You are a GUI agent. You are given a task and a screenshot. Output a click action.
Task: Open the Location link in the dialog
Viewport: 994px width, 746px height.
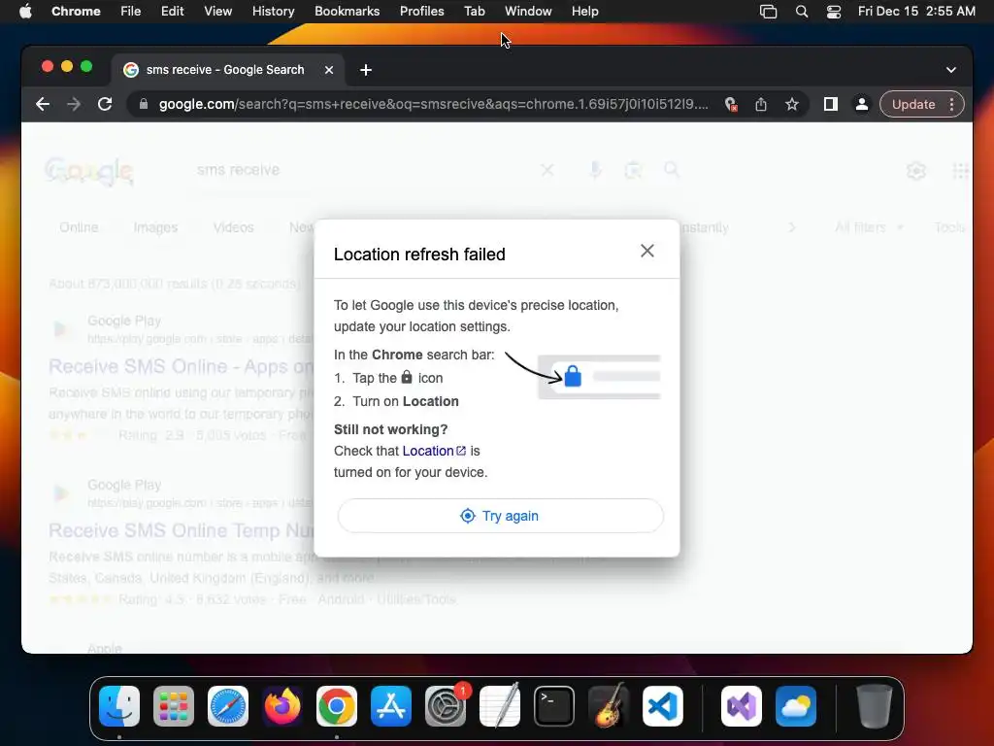point(434,451)
